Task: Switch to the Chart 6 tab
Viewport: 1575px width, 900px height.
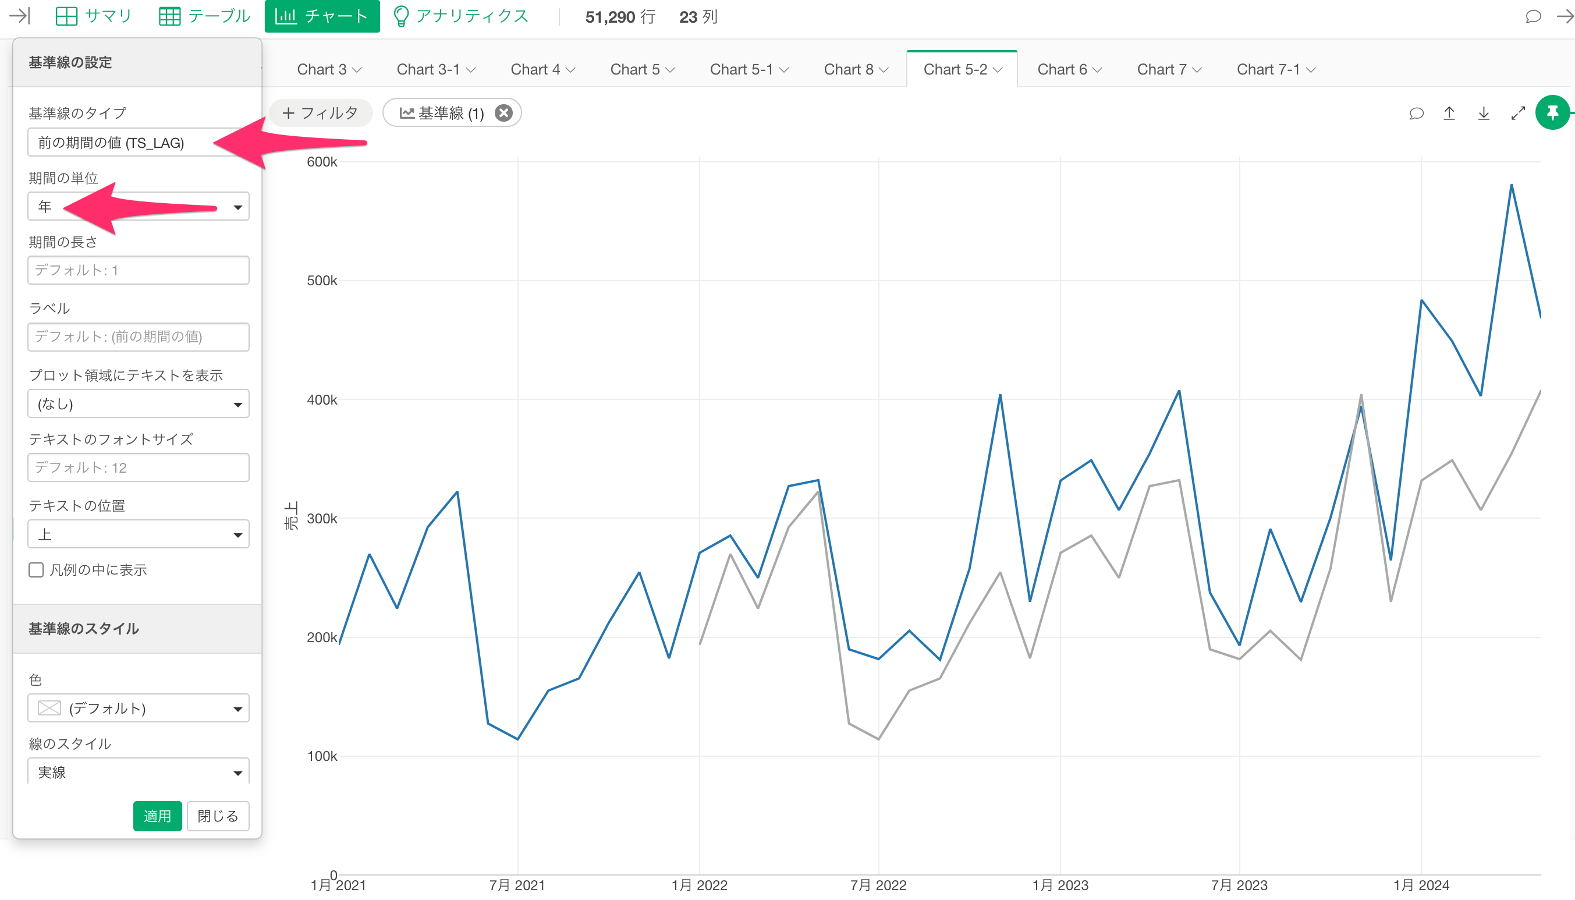Action: tap(1062, 70)
